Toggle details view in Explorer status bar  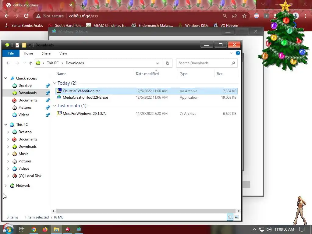(x=230, y=217)
